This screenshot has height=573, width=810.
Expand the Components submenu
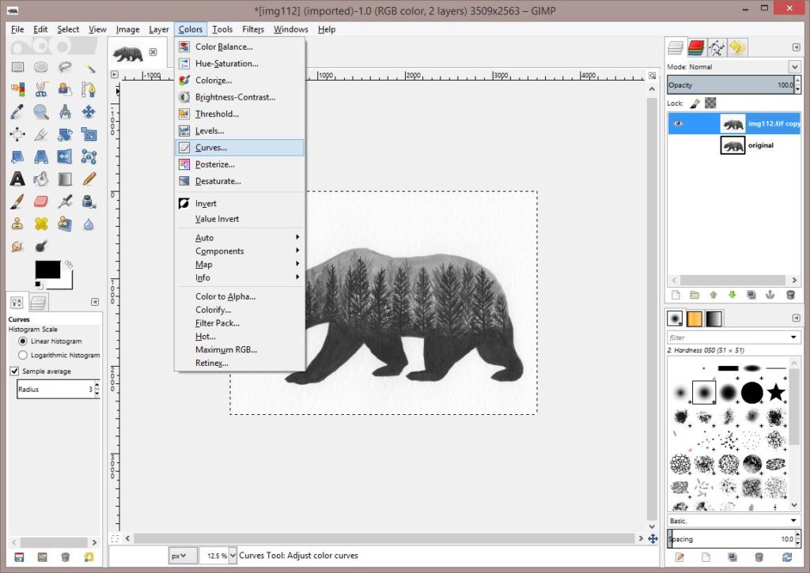tap(240, 251)
